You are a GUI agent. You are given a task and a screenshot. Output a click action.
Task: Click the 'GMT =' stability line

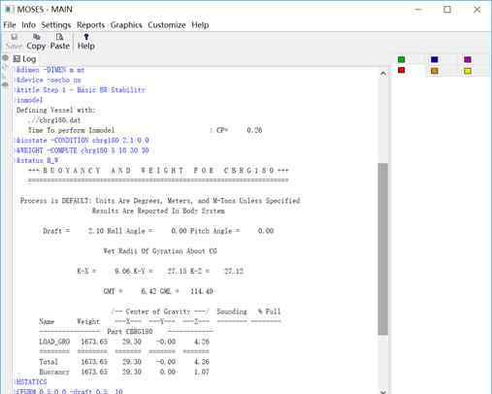pyautogui.click(x=158, y=291)
